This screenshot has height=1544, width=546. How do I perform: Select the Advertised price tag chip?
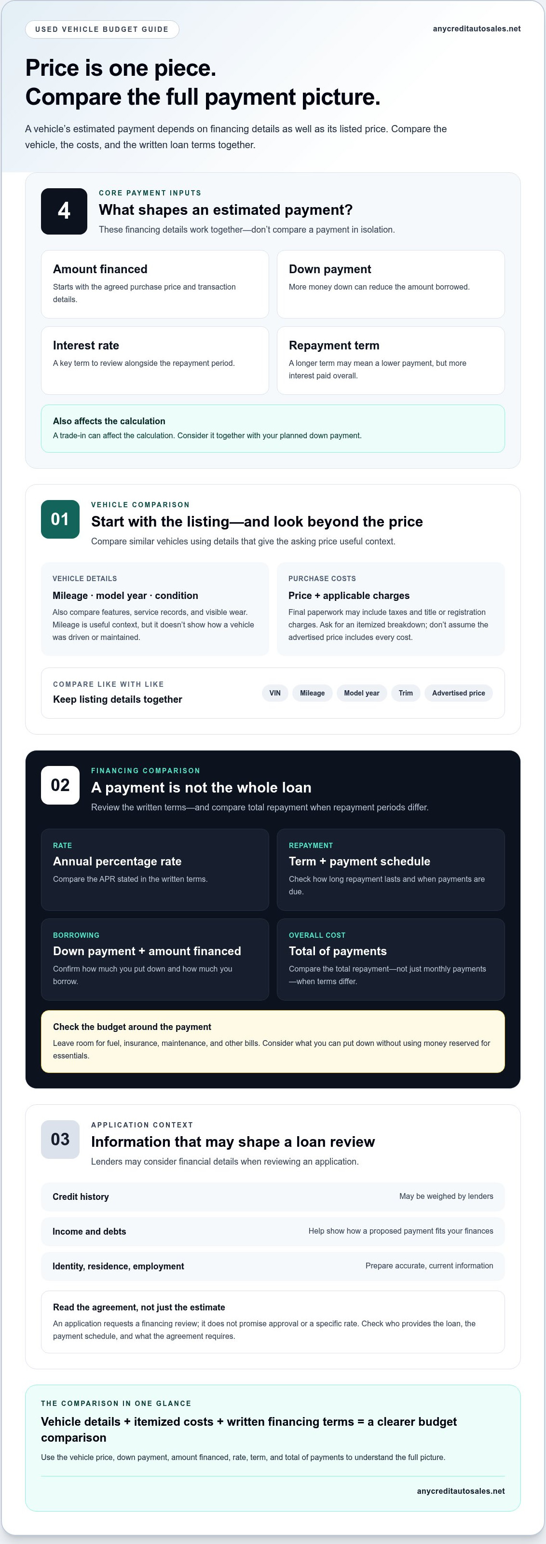459,693
